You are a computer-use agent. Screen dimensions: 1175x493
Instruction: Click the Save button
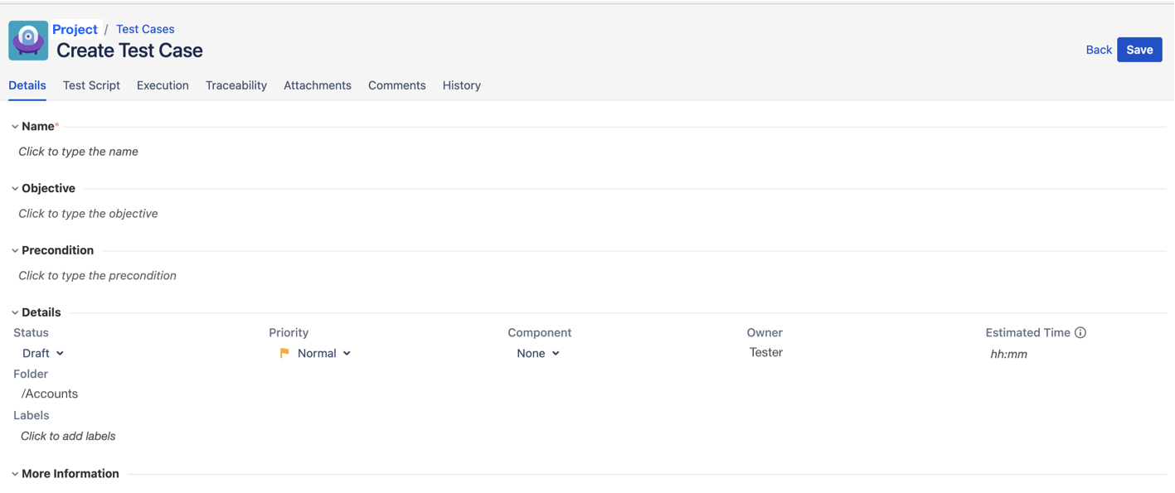point(1139,50)
